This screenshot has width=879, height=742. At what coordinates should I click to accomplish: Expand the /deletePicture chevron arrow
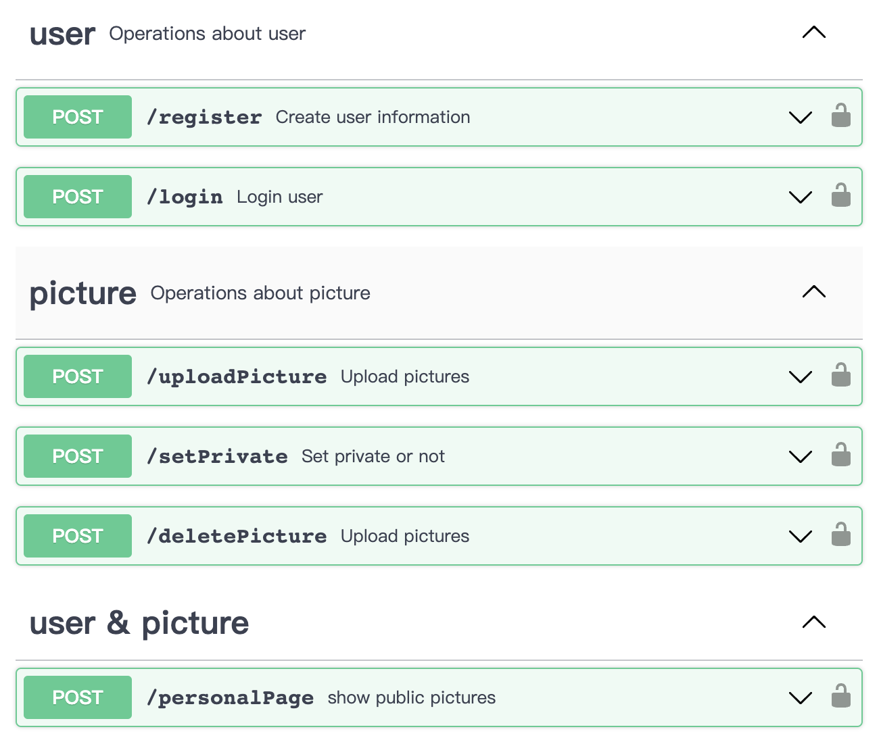tap(801, 537)
